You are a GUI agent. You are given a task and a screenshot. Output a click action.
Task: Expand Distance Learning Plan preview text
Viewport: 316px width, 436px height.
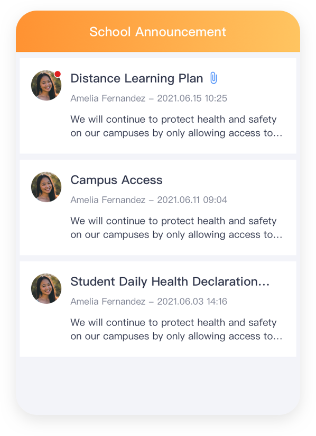pos(176,126)
